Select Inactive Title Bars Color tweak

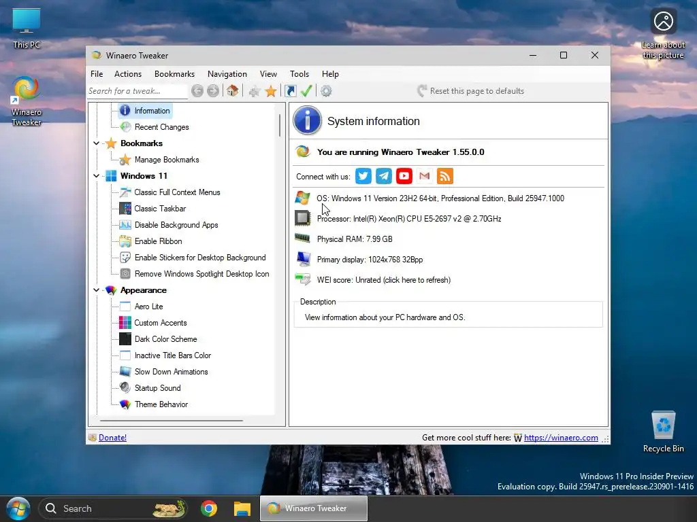pyautogui.click(x=165, y=355)
